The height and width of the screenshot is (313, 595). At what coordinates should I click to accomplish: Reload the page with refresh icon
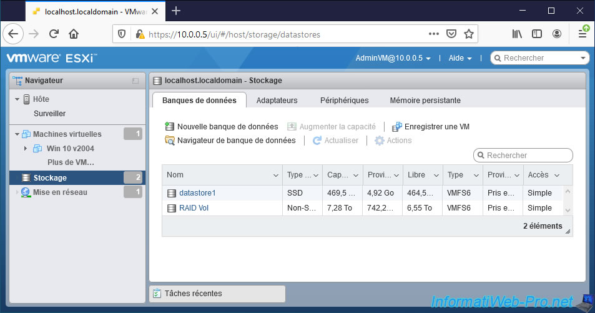pyautogui.click(x=54, y=34)
